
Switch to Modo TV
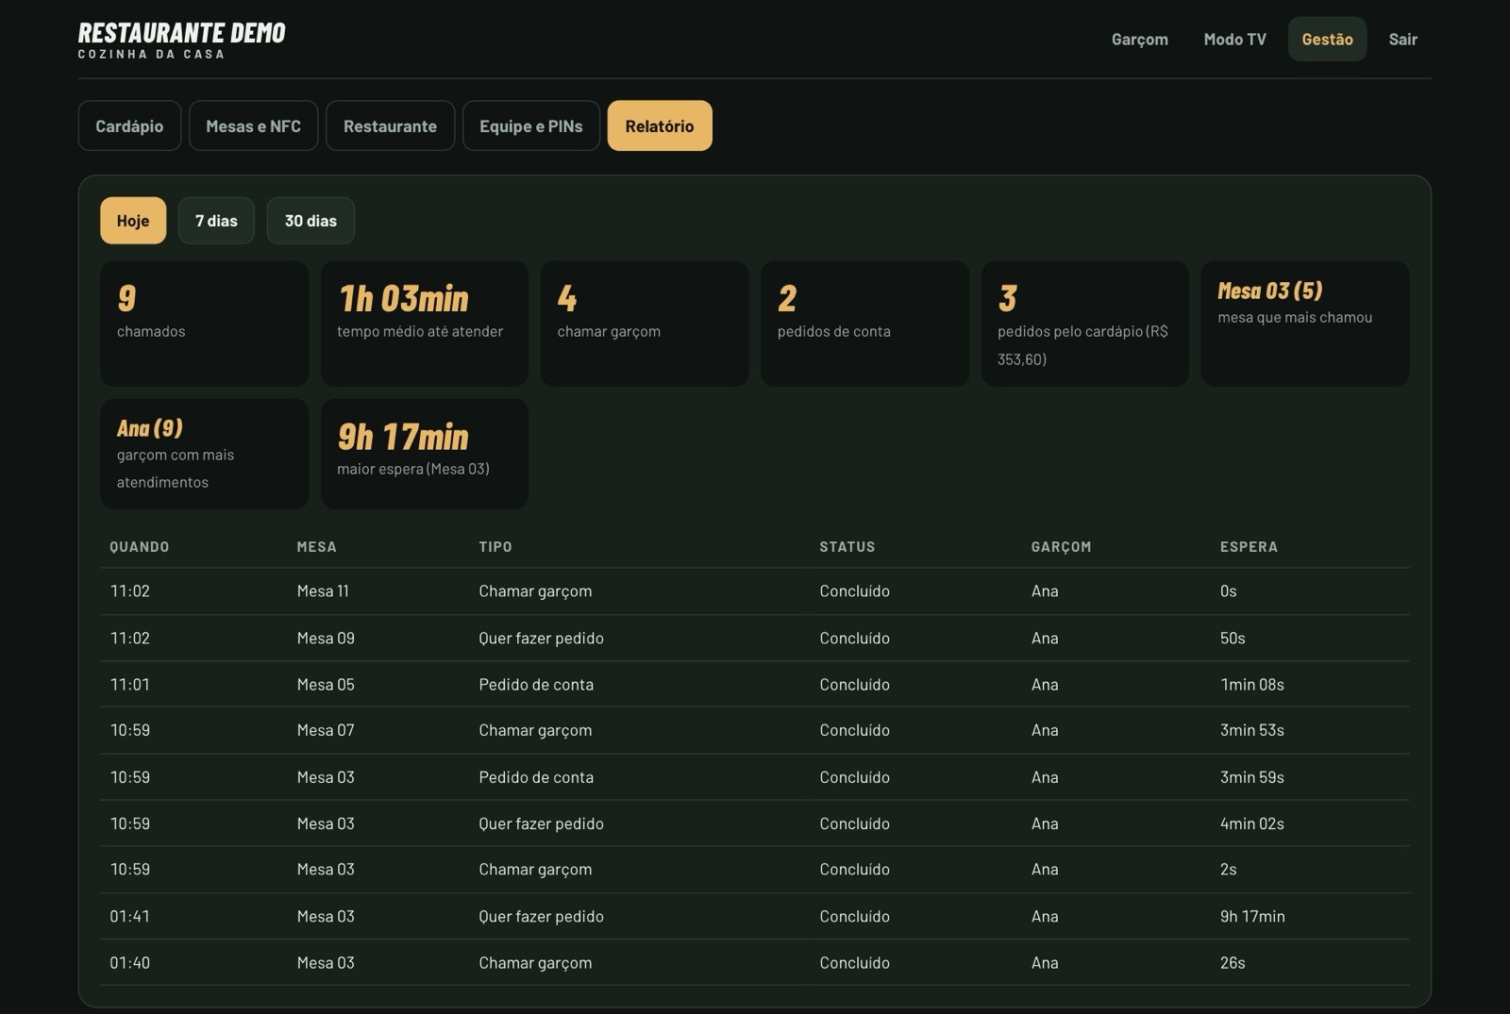(1234, 39)
